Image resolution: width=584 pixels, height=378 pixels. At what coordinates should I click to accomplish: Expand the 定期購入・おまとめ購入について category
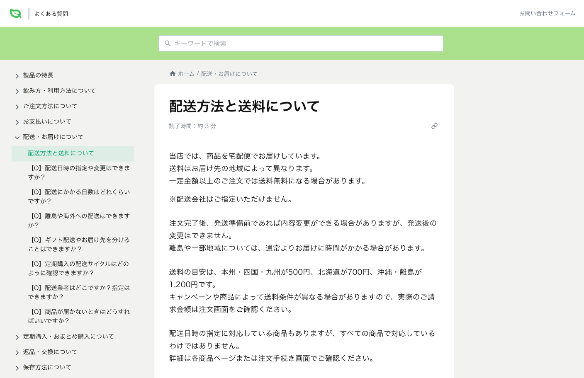click(x=17, y=337)
